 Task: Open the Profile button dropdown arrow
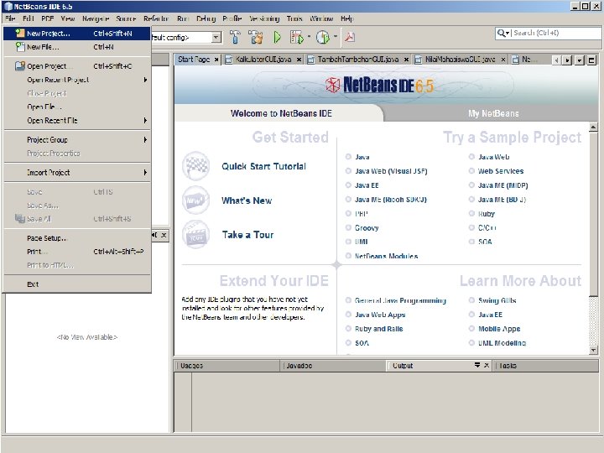pos(335,37)
